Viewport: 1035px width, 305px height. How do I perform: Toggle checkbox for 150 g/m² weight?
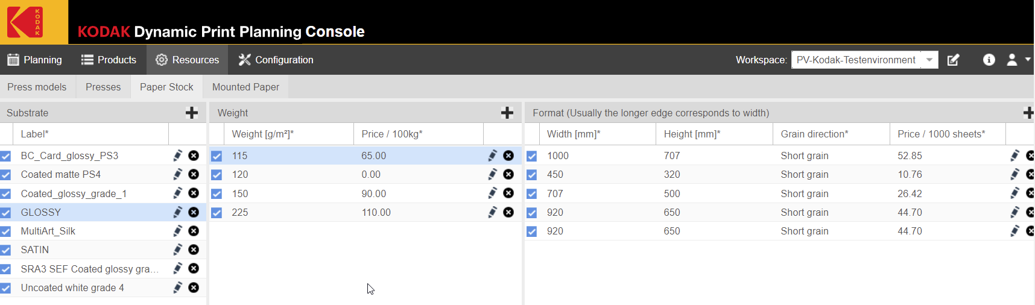[x=217, y=193]
